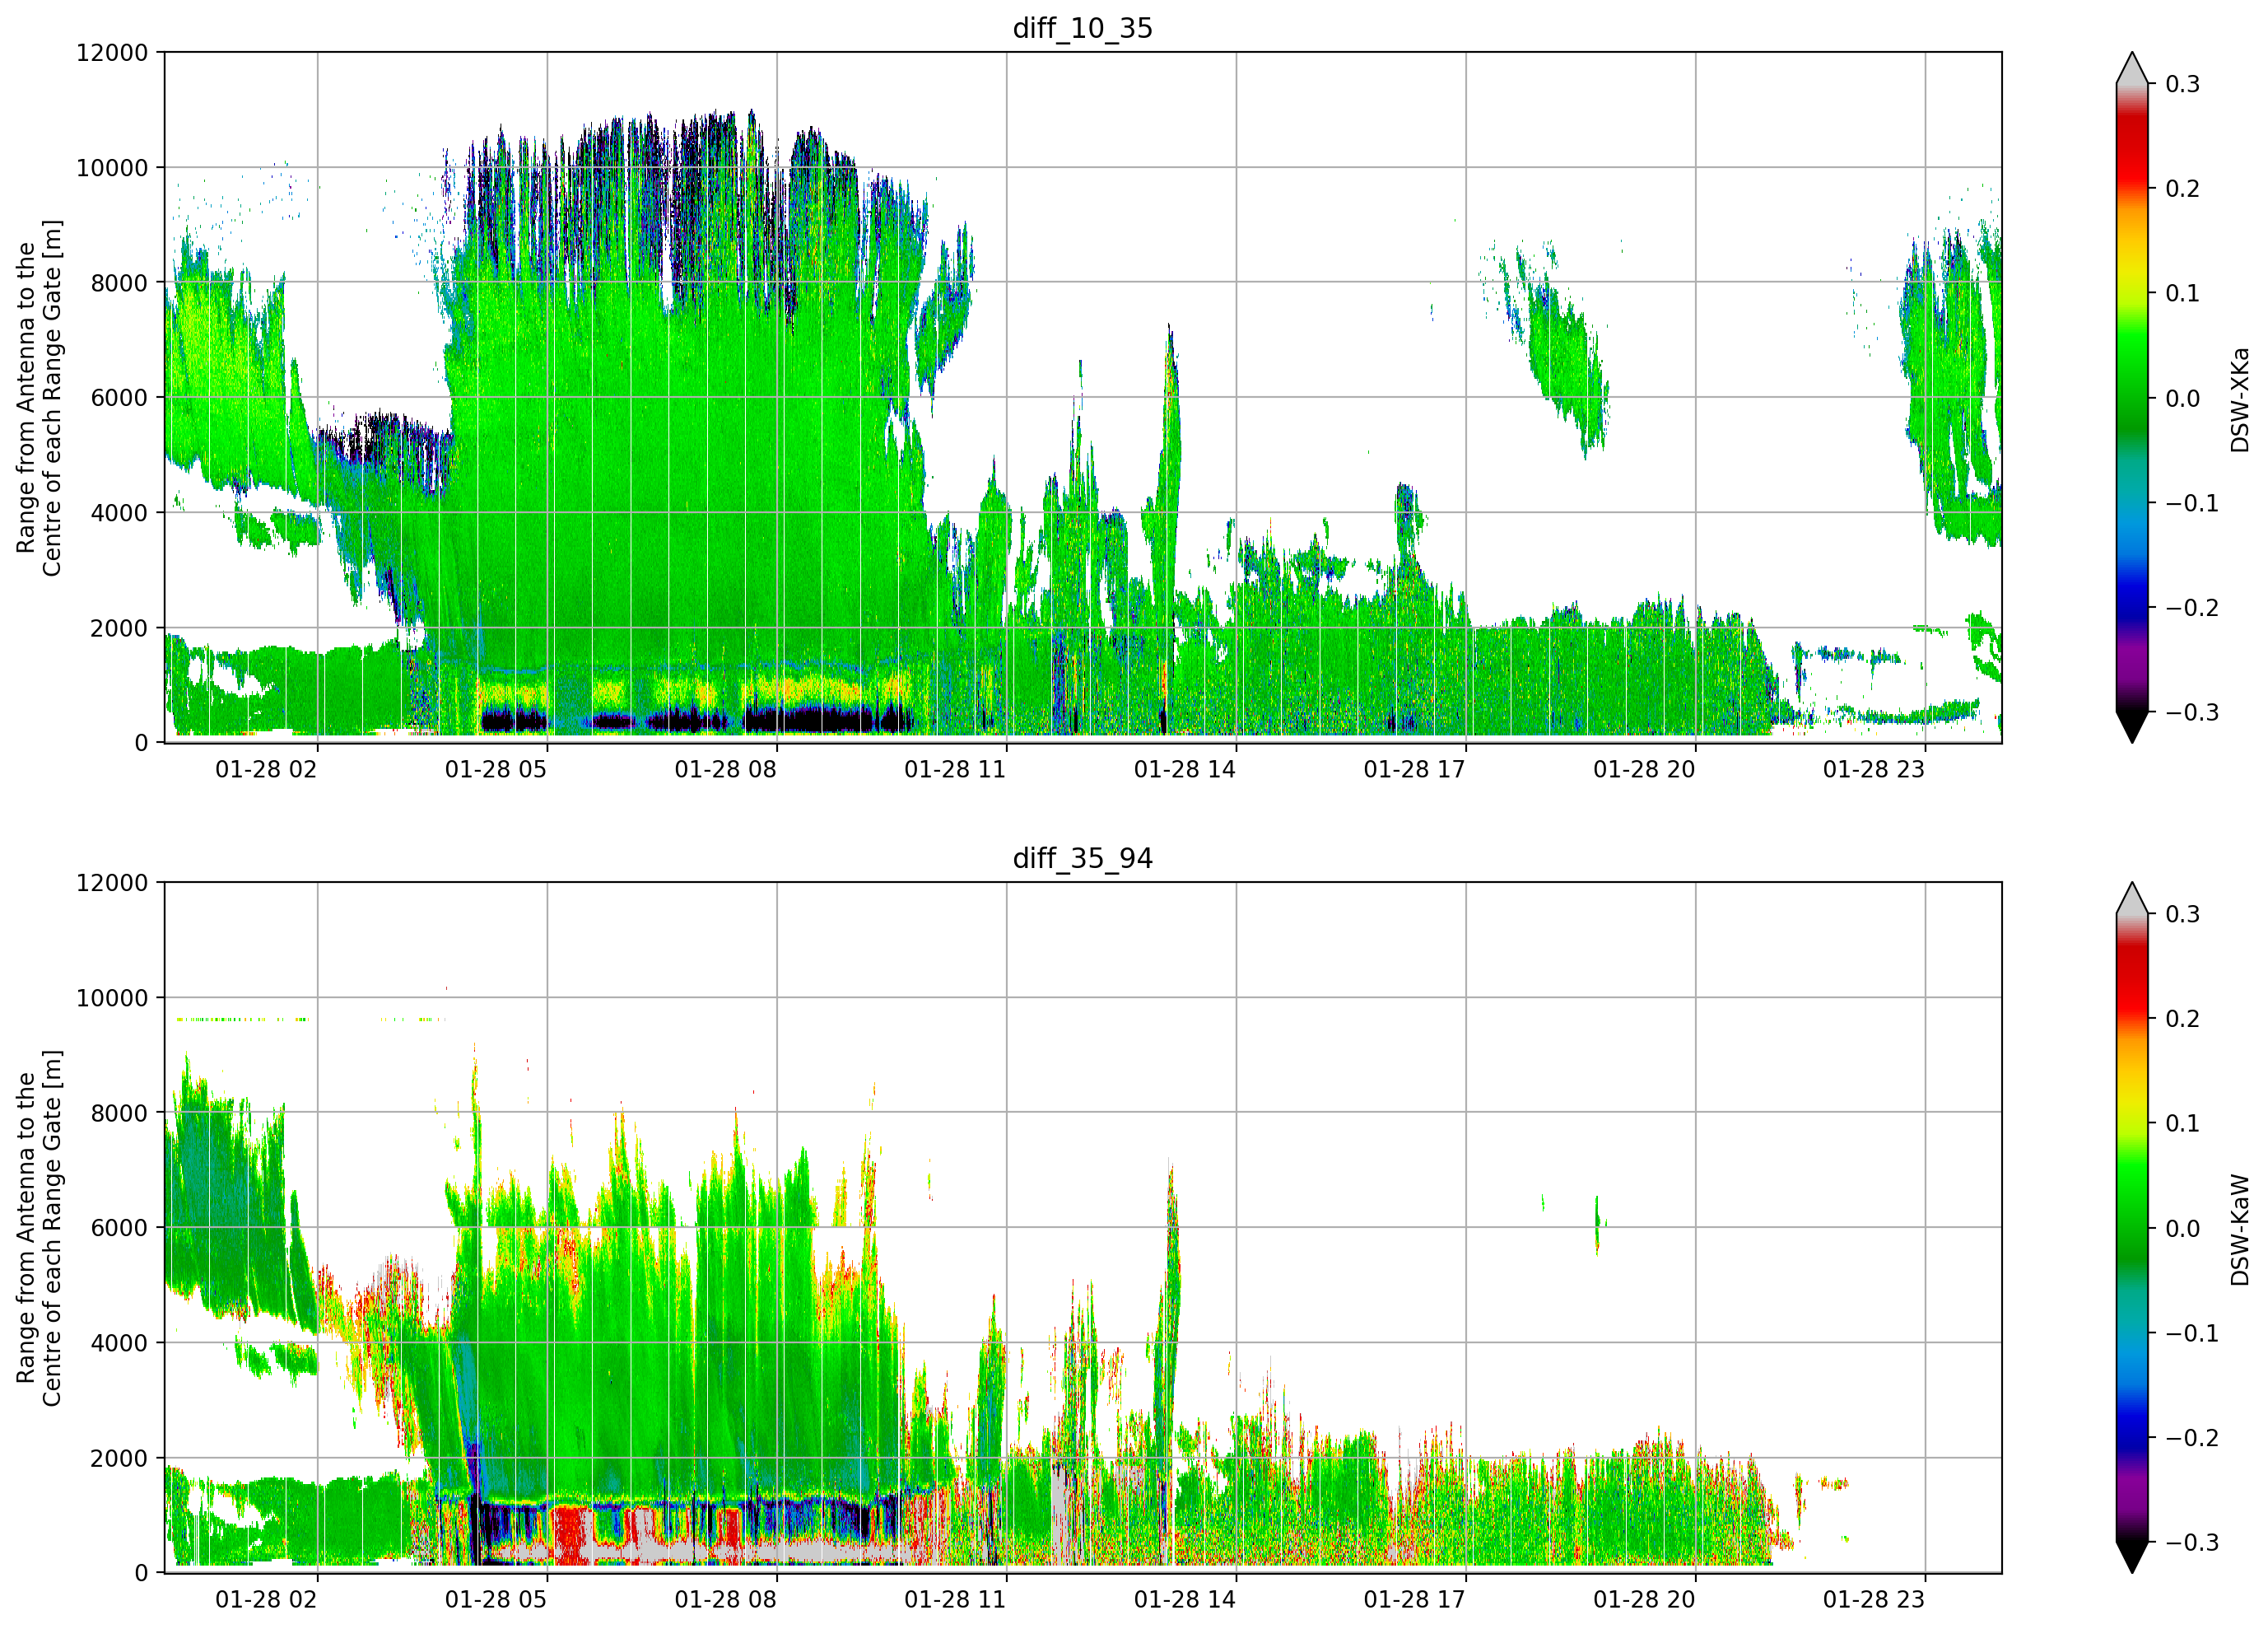Click '01-28 08' tick under diff_35_94 plot
The image size is (2268, 1629).
point(725,1600)
